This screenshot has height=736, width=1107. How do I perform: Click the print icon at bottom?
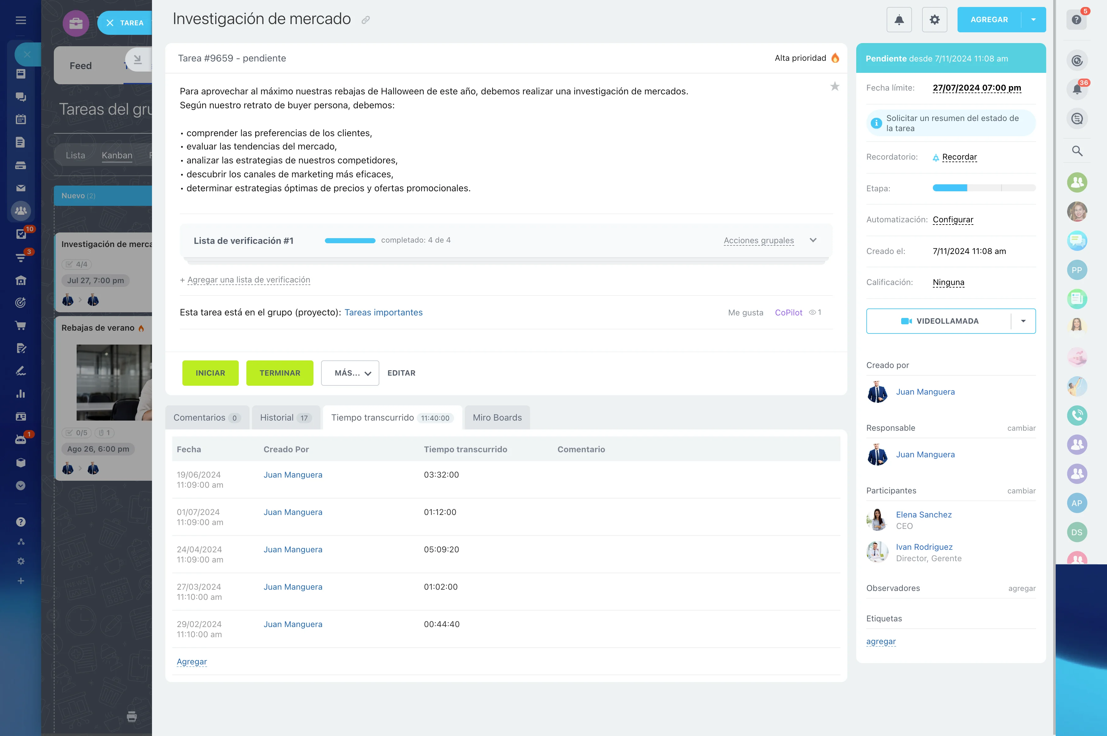coord(132,716)
